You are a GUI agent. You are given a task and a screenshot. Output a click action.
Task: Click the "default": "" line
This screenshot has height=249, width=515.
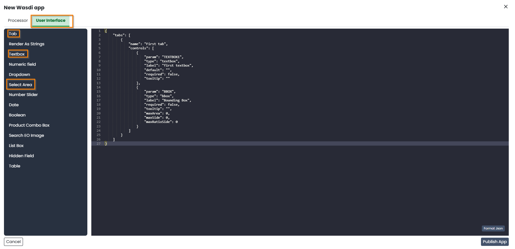[x=158, y=70]
